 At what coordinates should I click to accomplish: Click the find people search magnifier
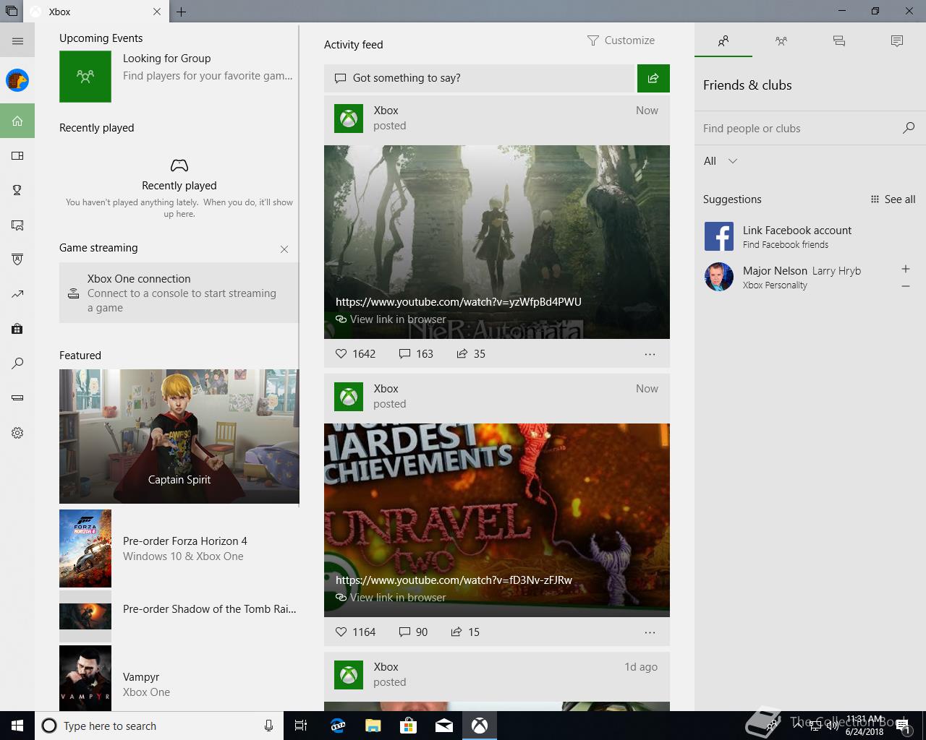(x=909, y=128)
